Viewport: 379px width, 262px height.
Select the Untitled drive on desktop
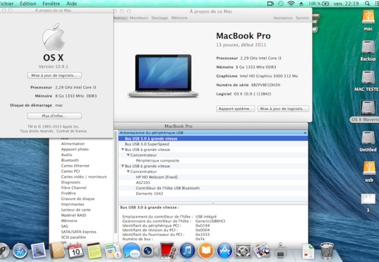click(368, 138)
